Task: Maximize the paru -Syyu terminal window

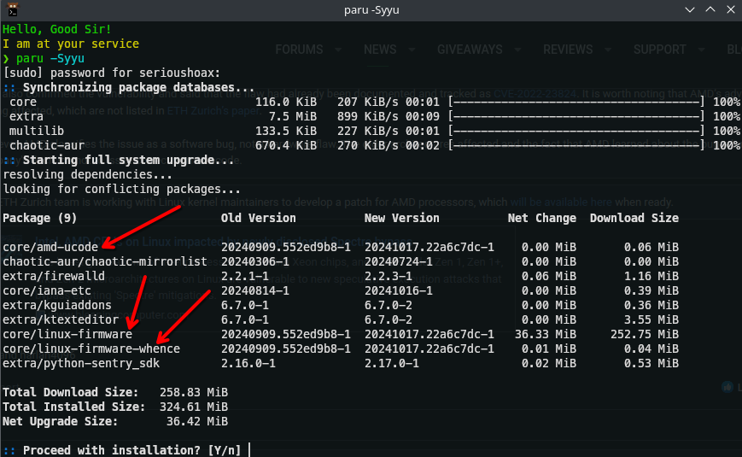Action: [710, 9]
